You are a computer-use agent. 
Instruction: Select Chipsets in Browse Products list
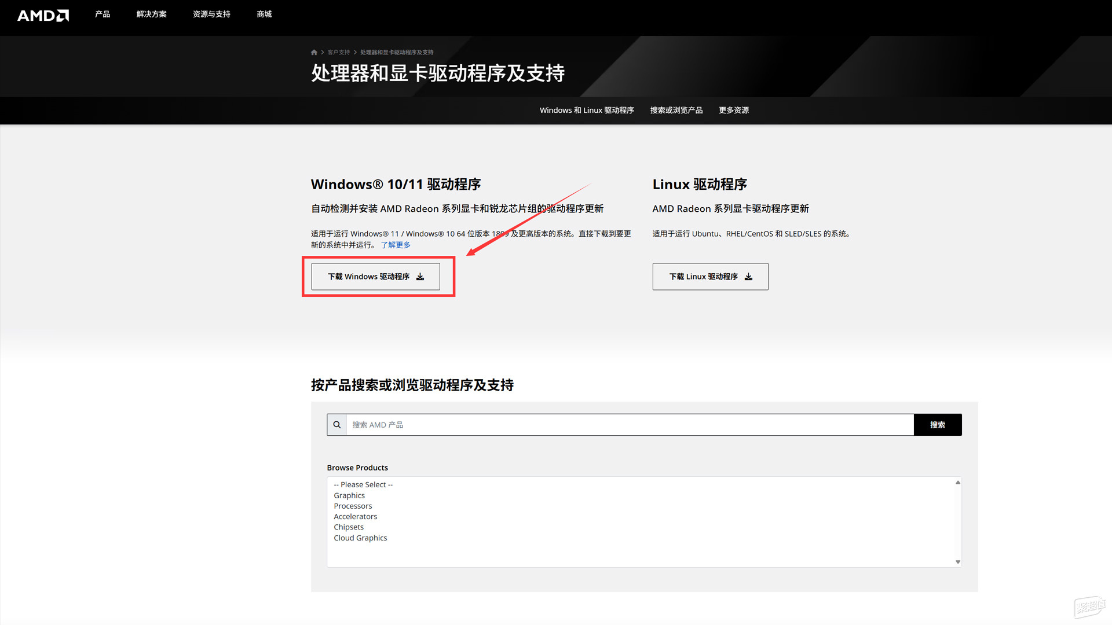(x=349, y=527)
